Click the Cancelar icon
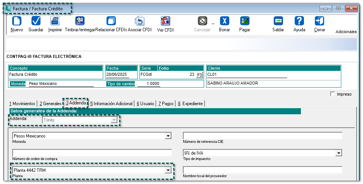This screenshot has height=184, width=363. click(x=203, y=21)
